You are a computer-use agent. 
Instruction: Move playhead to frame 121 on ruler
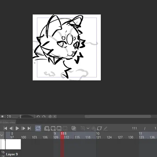(98, 137)
